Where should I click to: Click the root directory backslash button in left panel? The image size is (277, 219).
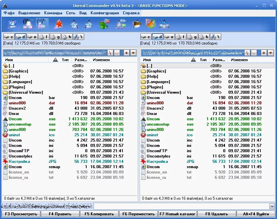click(x=110, y=53)
